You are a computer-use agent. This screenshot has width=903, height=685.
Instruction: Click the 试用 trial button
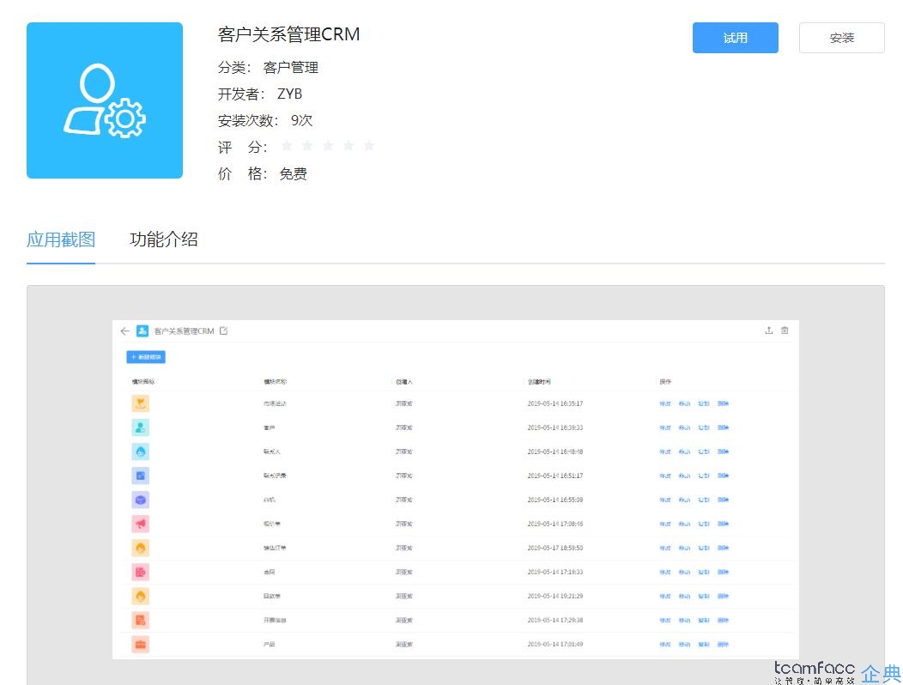pyautogui.click(x=735, y=38)
